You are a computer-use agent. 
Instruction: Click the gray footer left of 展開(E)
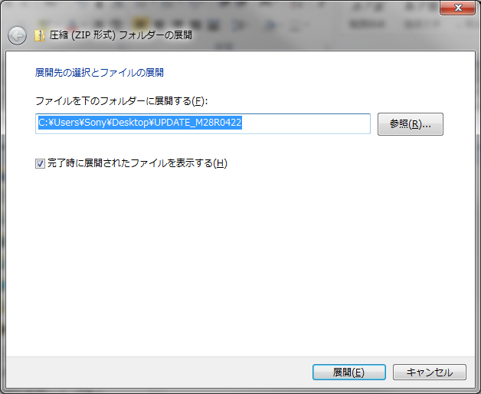[x=153, y=372]
